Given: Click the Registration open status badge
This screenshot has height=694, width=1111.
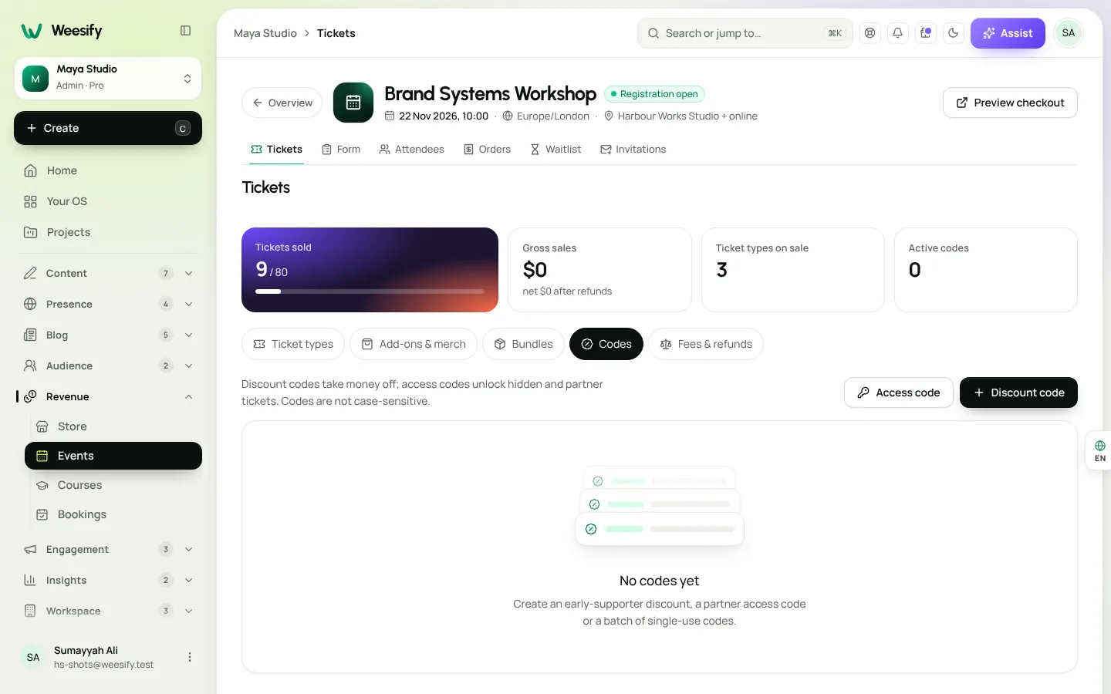Looking at the screenshot, I should coord(654,94).
